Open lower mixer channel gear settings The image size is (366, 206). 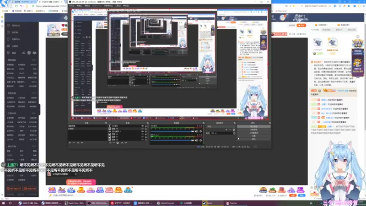point(200,141)
